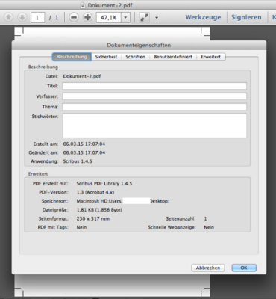
Task: Open the Erweitert tab
Action: [x=211, y=57]
